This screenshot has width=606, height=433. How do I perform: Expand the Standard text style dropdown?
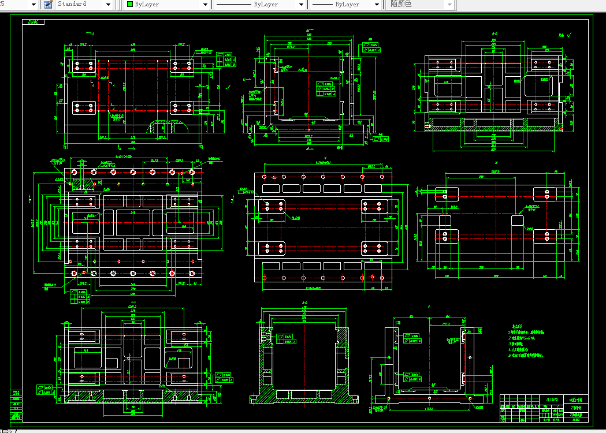[x=108, y=4]
